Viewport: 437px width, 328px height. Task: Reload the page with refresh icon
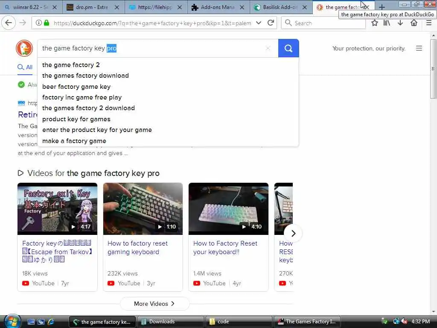[x=271, y=23]
